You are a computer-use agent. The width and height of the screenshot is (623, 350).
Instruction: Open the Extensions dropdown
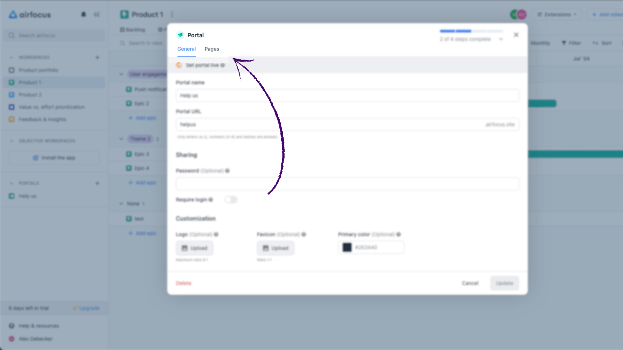click(557, 15)
